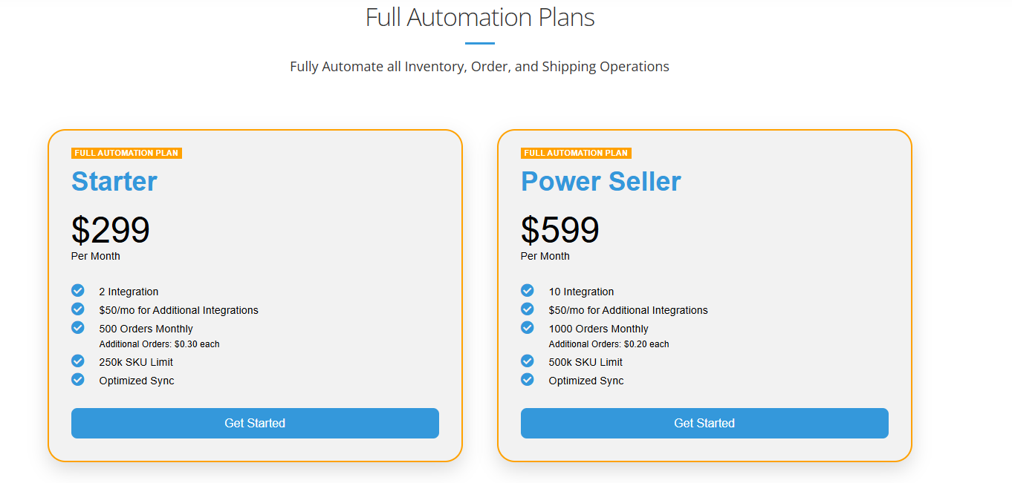
Task: Click Additional Orders: $0.30 each note
Action: [159, 344]
